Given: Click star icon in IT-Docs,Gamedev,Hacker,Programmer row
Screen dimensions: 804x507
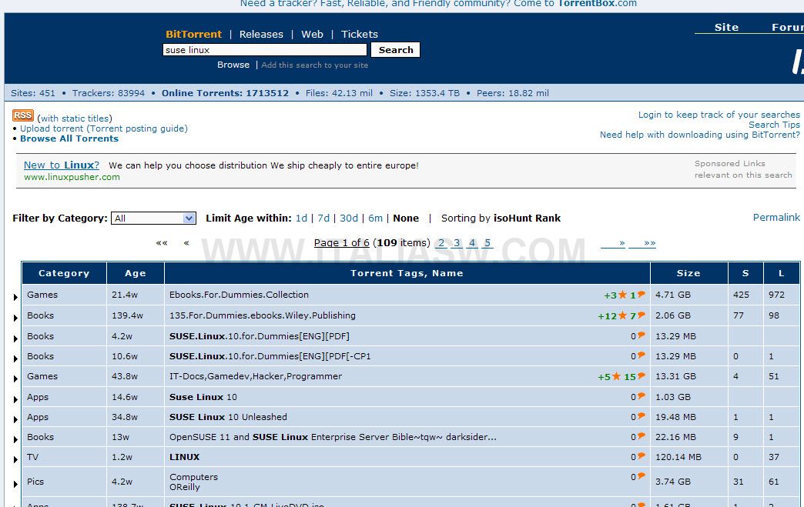Looking at the screenshot, I should [x=616, y=376].
